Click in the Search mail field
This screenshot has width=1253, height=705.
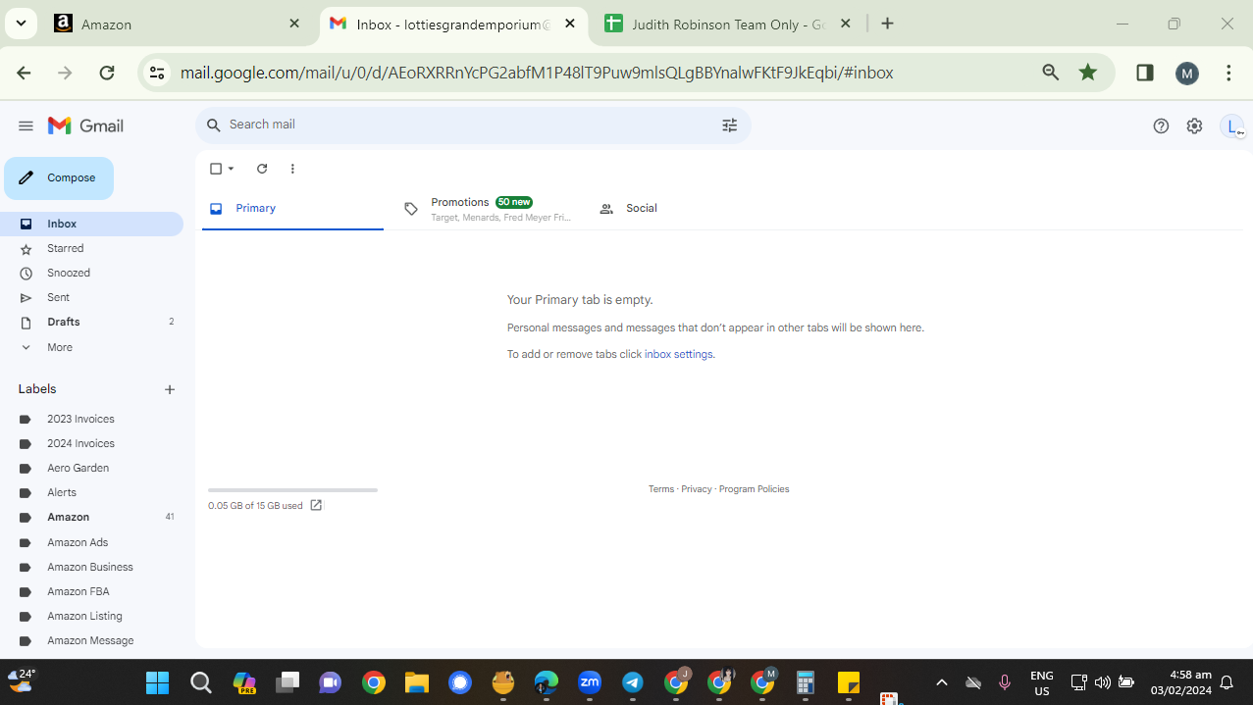471,125
